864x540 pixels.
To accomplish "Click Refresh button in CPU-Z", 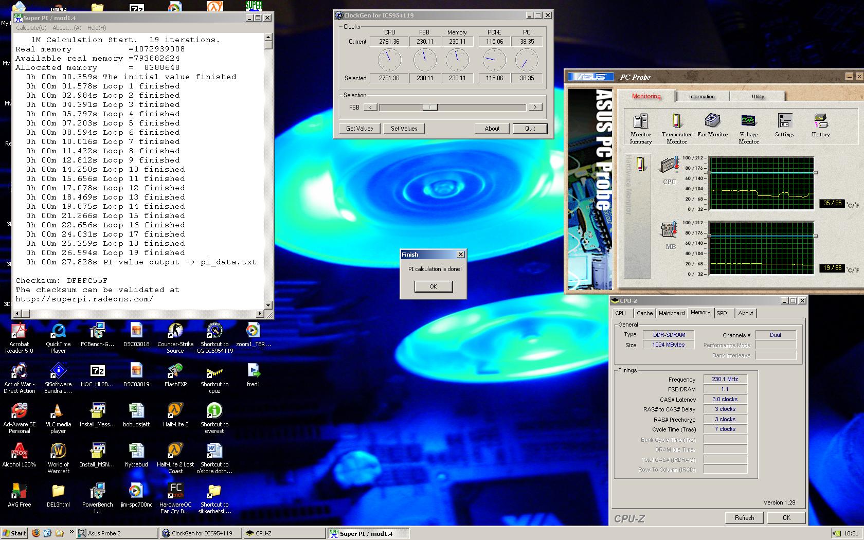I will [x=744, y=518].
